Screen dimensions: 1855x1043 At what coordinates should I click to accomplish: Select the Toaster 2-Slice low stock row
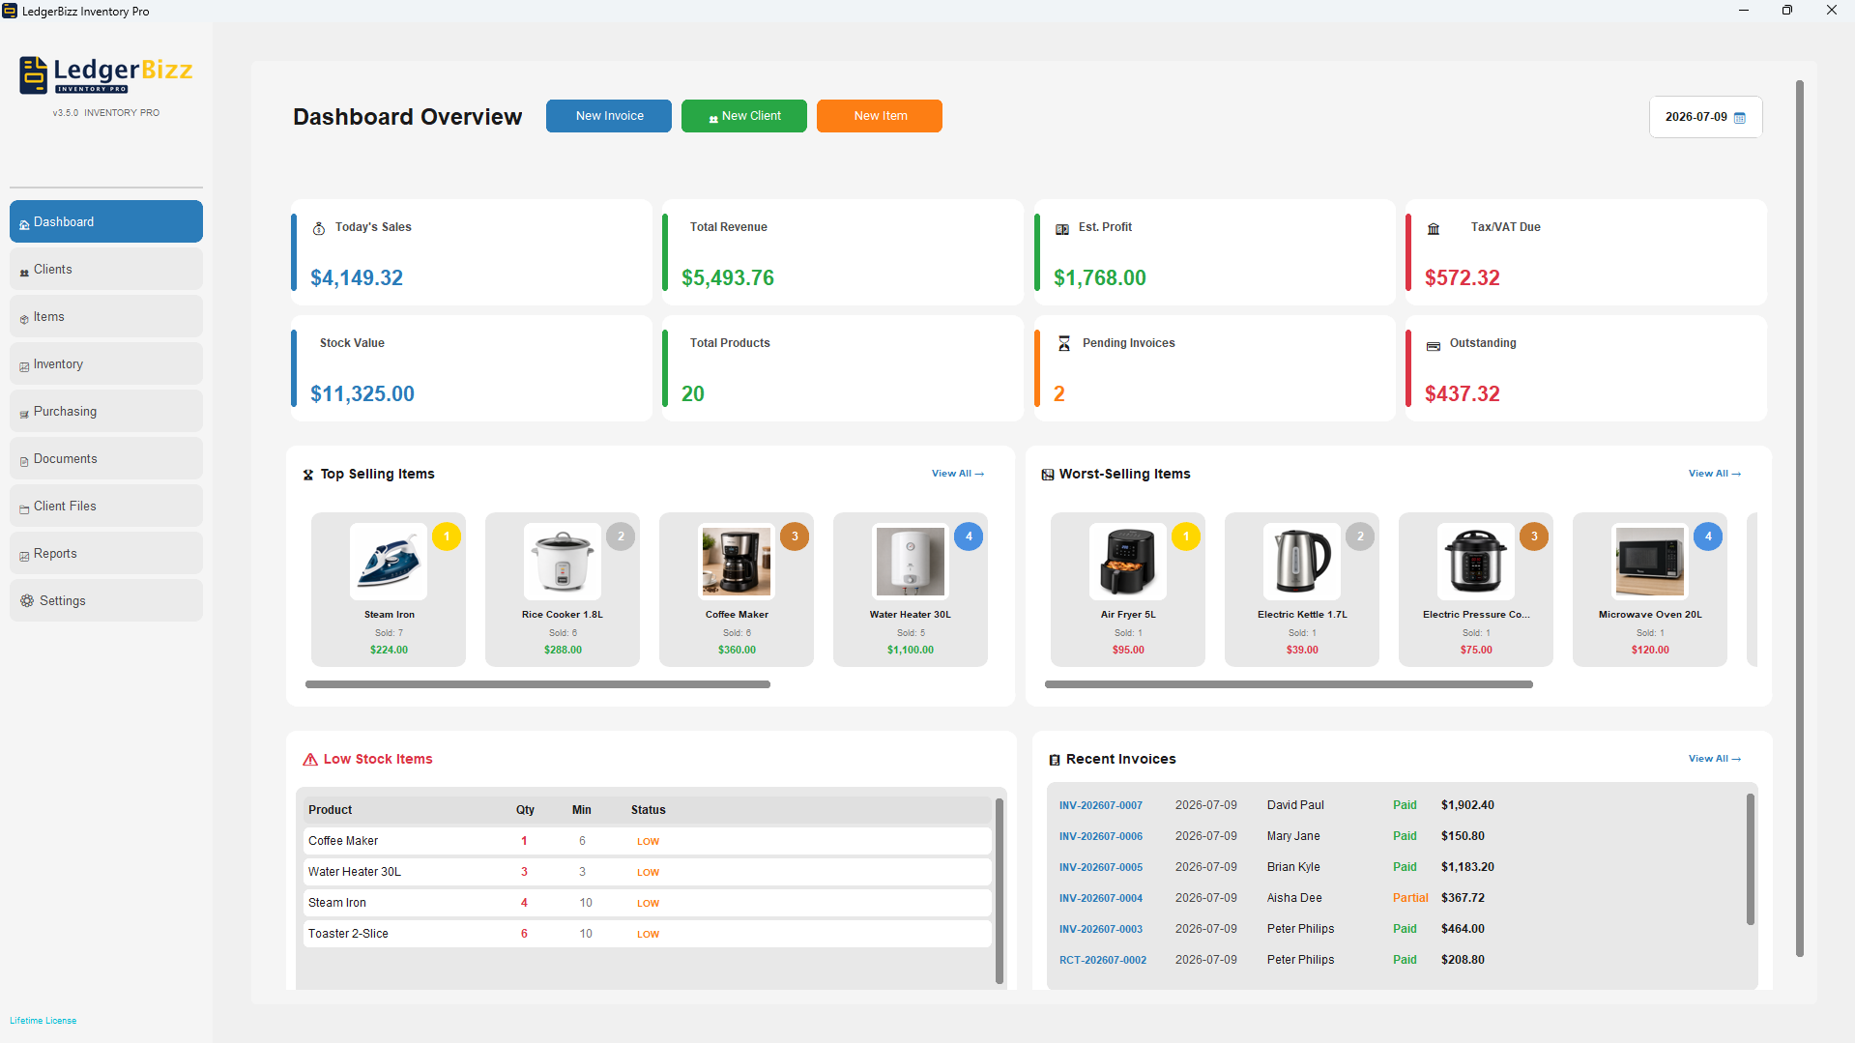[647, 934]
